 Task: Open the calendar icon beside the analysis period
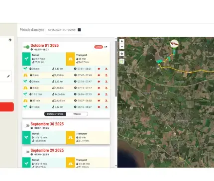[79, 30]
